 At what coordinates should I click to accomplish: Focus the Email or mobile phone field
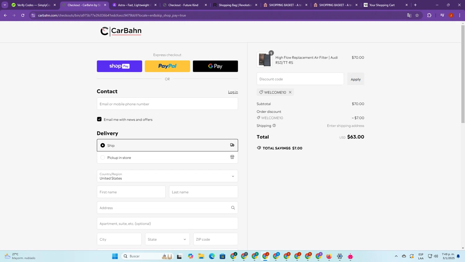point(167,104)
